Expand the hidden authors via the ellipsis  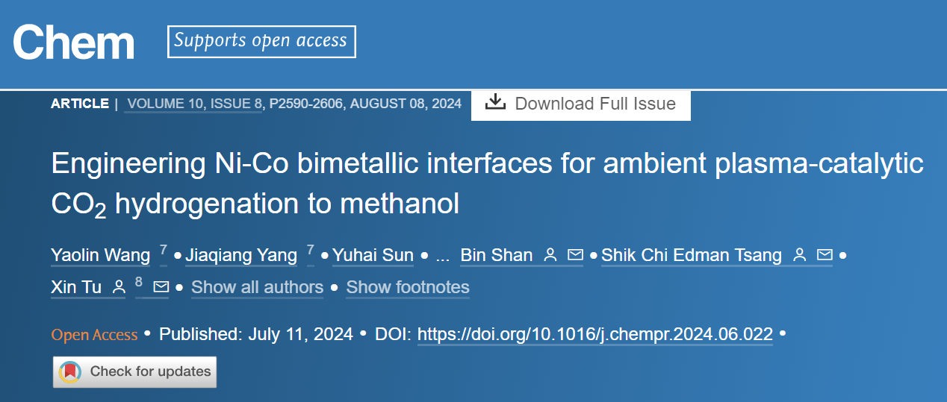[443, 256]
